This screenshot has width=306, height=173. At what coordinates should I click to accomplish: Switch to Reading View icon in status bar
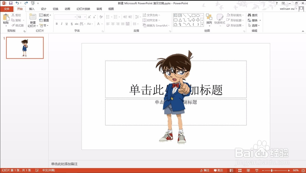click(x=248, y=171)
